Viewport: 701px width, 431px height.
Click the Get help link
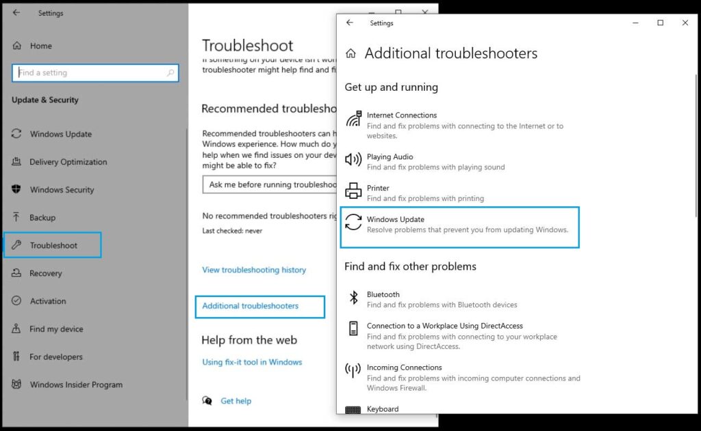click(x=236, y=401)
